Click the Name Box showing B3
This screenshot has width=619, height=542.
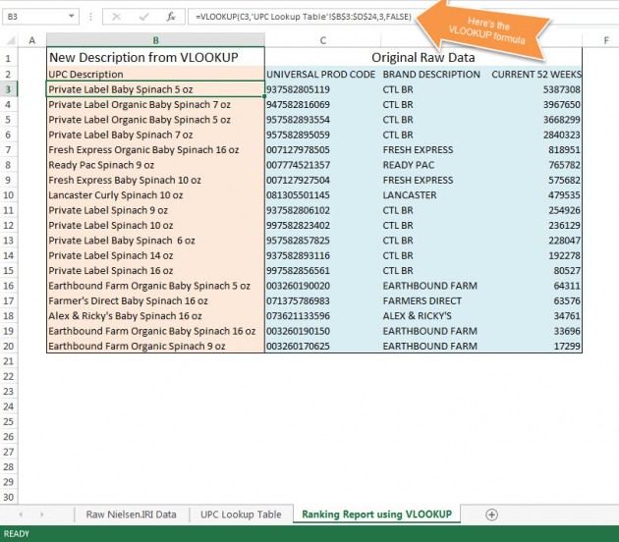35,17
